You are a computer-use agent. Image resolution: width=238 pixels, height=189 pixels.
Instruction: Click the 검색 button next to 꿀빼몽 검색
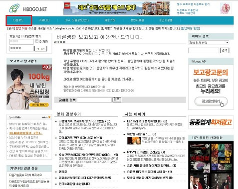tap(117, 99)
